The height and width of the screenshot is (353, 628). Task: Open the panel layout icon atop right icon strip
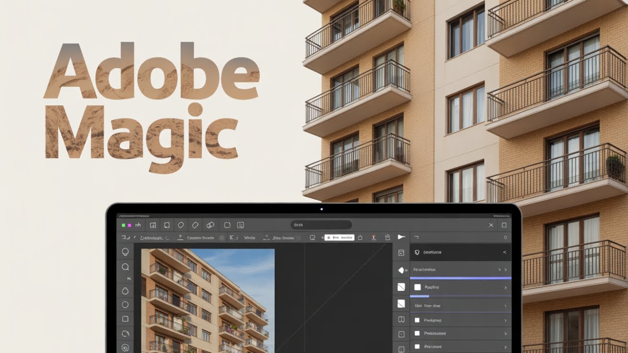pyautogui.click(x=401, y=252)
